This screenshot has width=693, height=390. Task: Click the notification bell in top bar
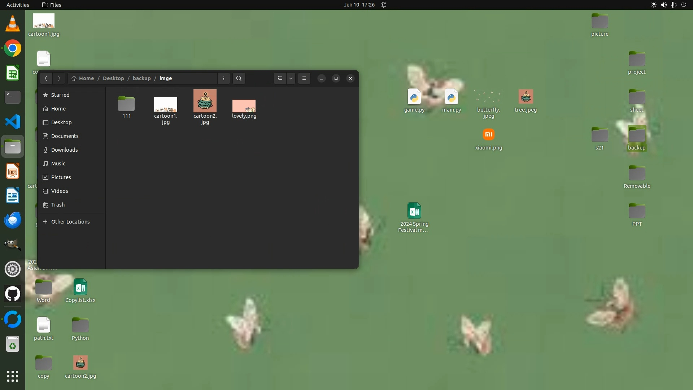384,5
